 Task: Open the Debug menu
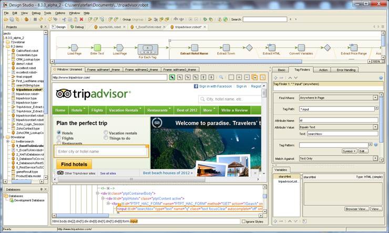click(x=36, y=13)
